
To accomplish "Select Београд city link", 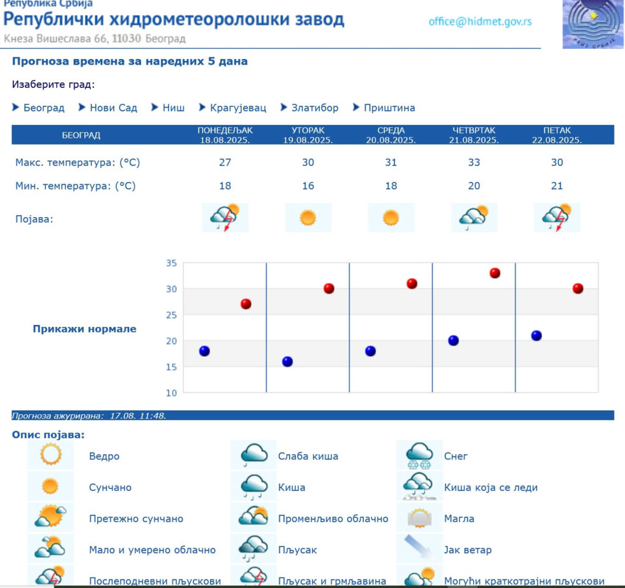I will (43, 108).
